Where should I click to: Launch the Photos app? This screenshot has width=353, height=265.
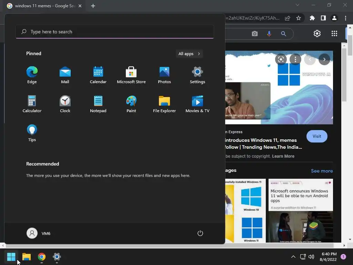coord(164,75)
